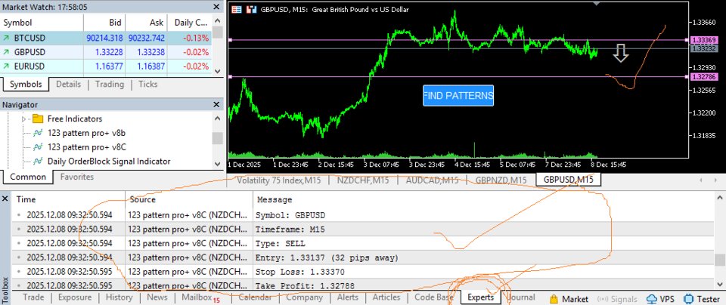Open the Signals broadcast icon

(603, 298)
